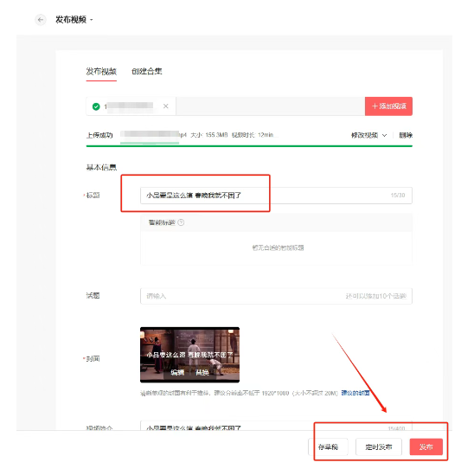Open the 建议的封面 link
This screenshot has height=469, width=461.
355,393
